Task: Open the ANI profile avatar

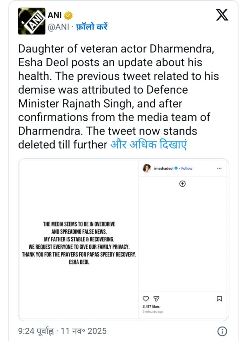Action: (x=32, y=21)
